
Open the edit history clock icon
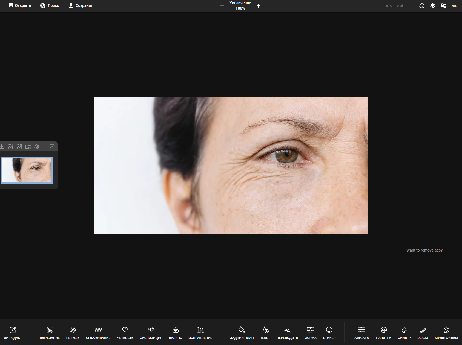[422, 6]
